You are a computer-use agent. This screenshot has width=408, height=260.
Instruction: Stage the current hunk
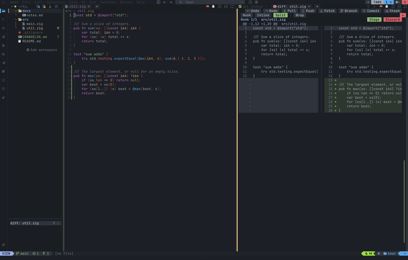[374, 19]
